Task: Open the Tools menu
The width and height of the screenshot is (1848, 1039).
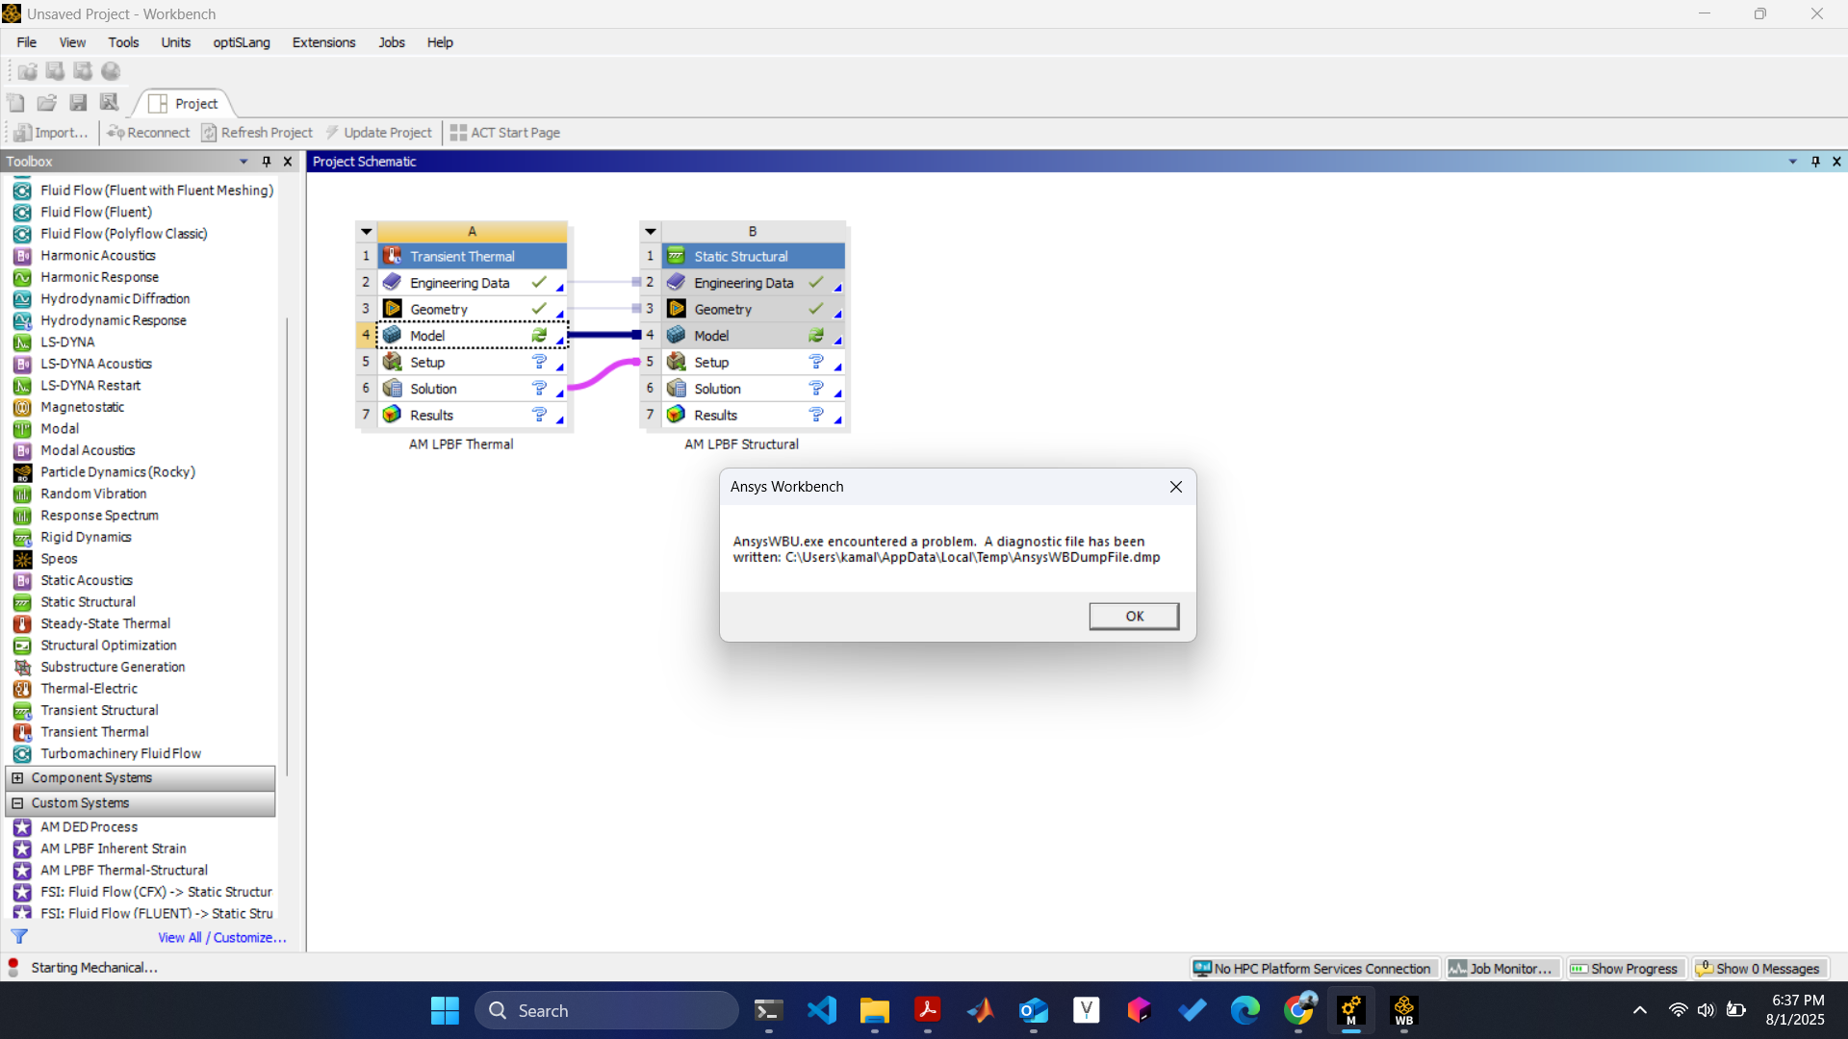Action: pos(123,42)
